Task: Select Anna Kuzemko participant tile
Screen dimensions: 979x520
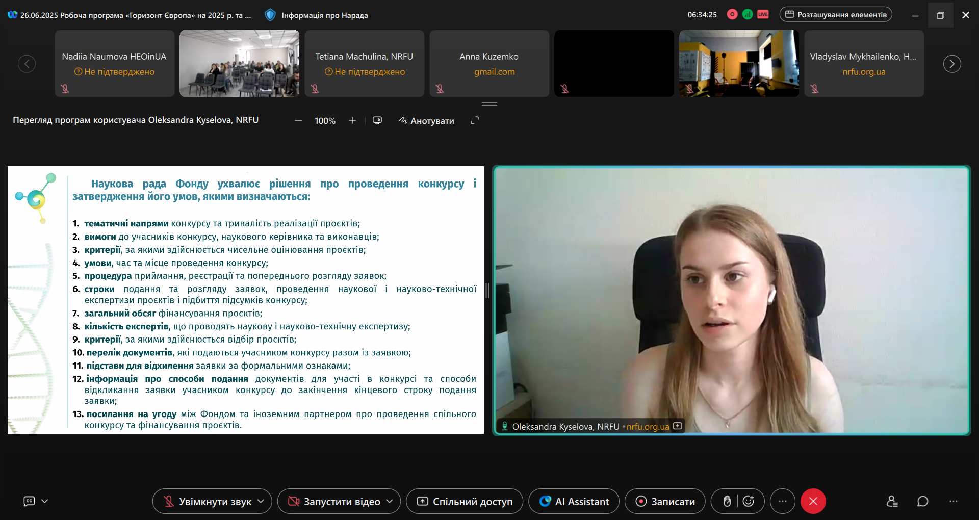Action: (489, 63)
